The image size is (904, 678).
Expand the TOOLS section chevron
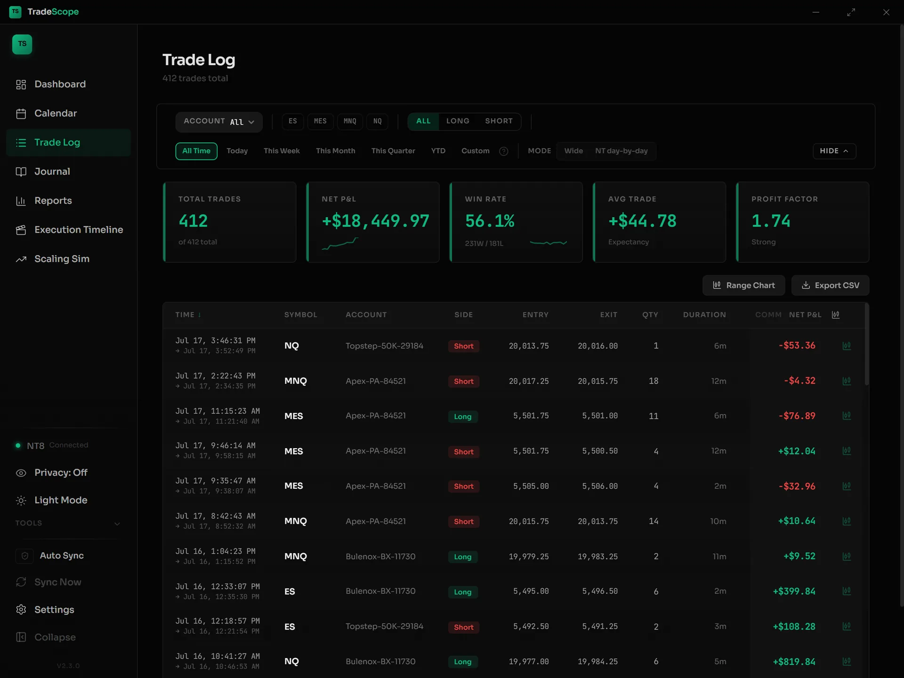(x=117, y=524)
